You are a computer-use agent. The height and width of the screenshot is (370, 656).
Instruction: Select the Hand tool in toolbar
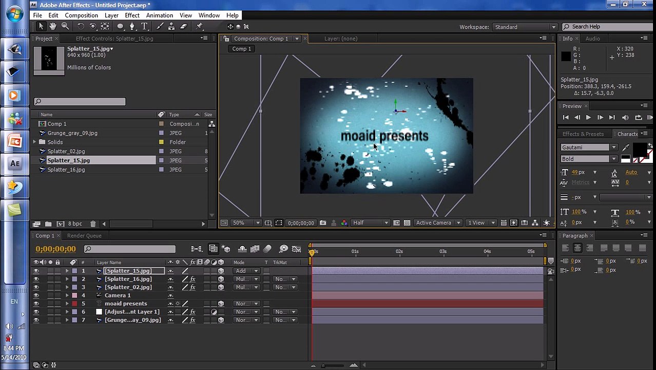click(53, 26)
